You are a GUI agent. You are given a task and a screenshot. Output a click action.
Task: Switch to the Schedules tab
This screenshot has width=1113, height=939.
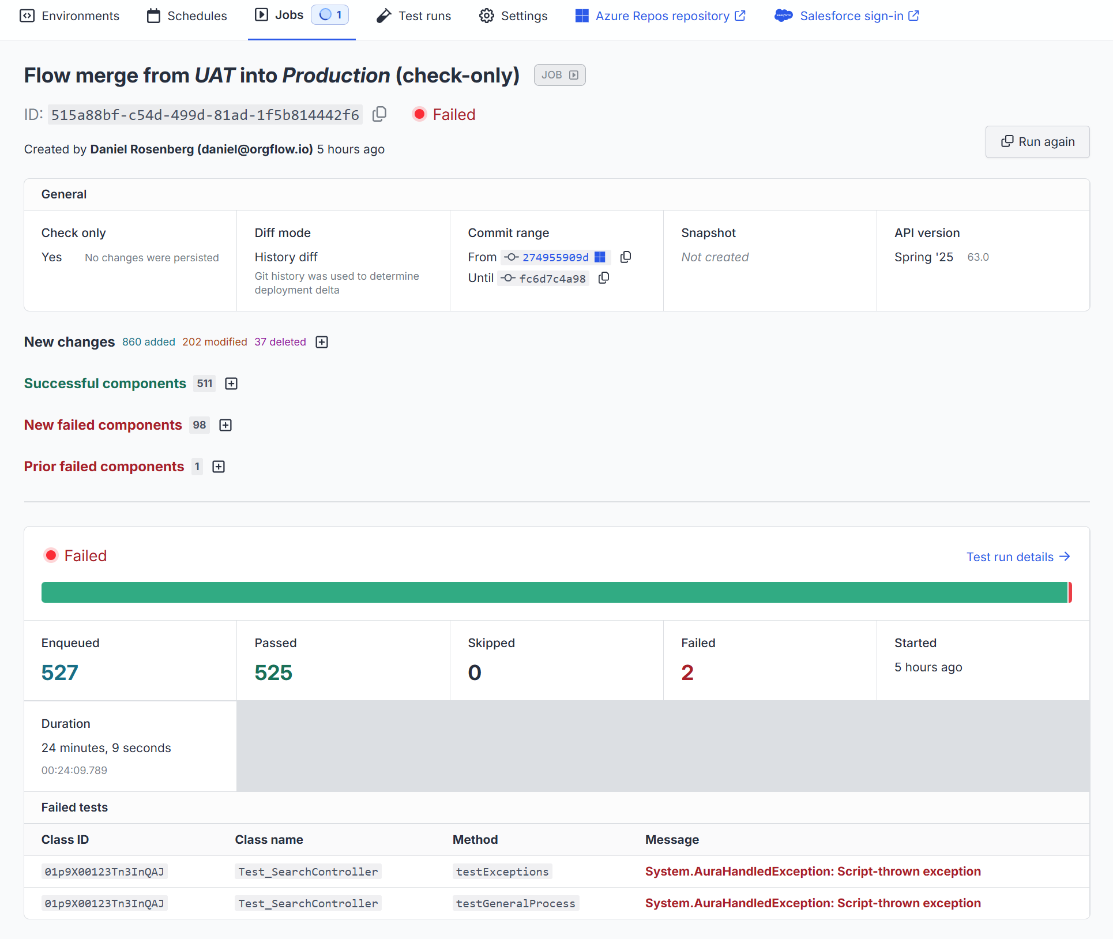click(x=187, y=16)
